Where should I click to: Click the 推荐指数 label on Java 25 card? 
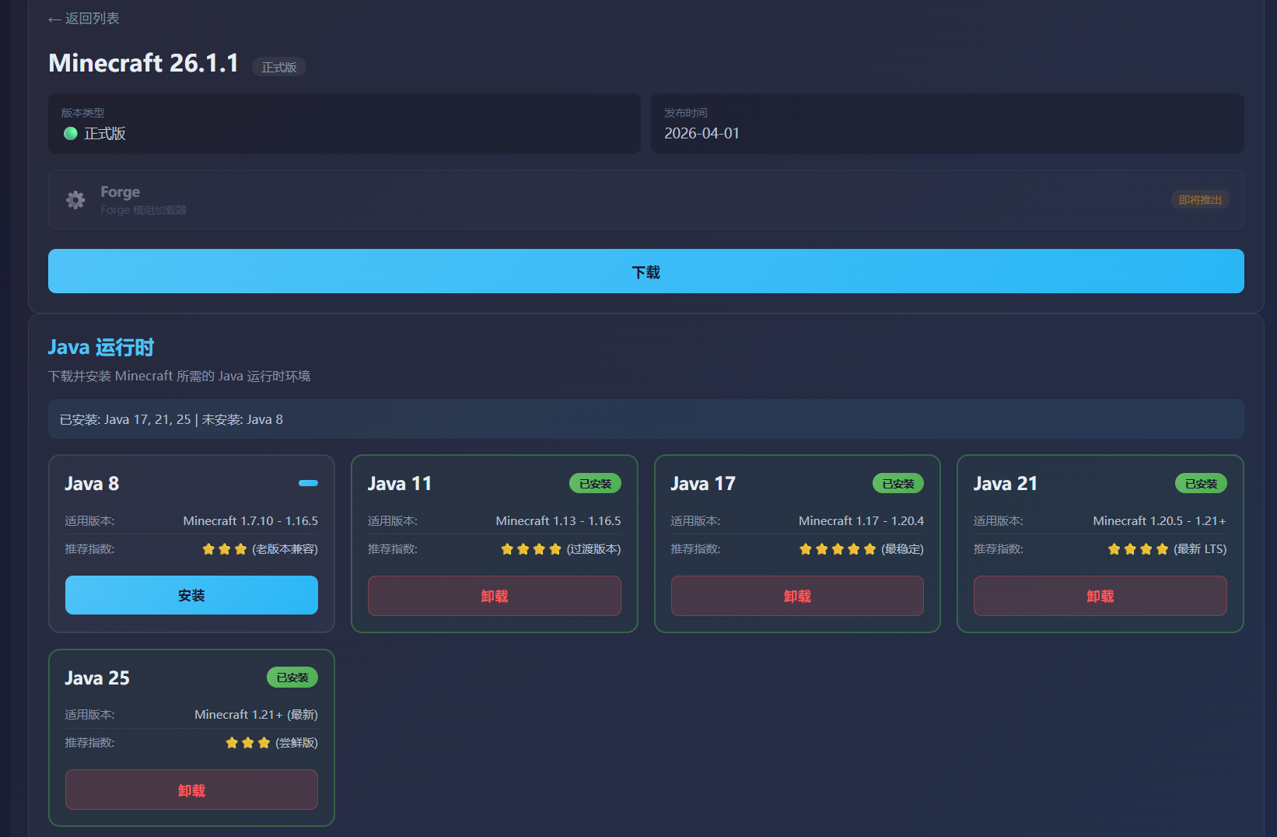[x=89, y=743]
